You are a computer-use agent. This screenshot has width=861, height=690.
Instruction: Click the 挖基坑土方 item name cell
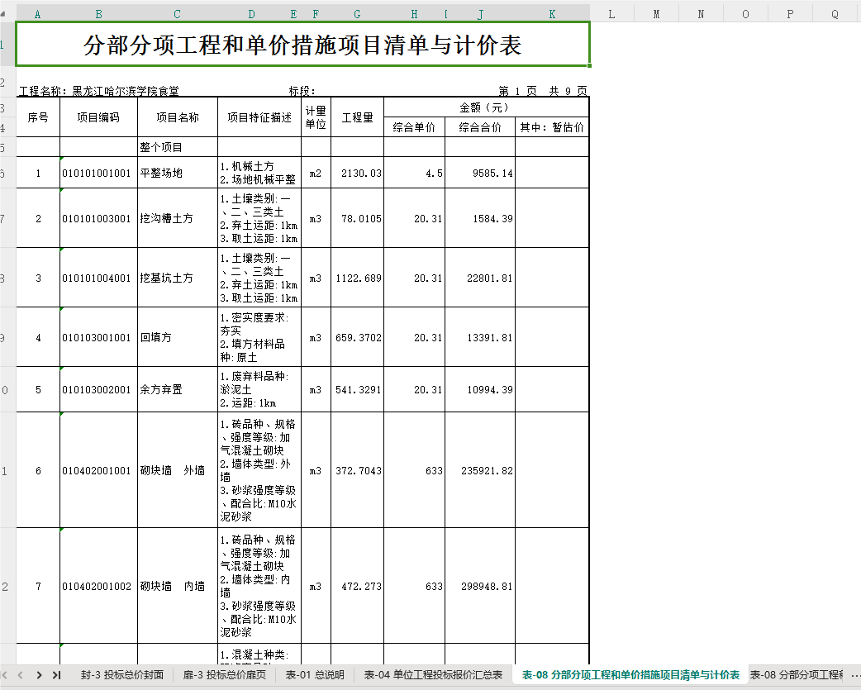pos(178,278)
